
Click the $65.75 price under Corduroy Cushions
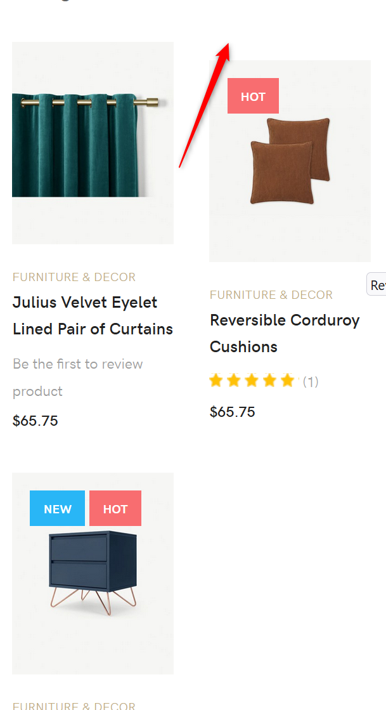click(233, 412)
